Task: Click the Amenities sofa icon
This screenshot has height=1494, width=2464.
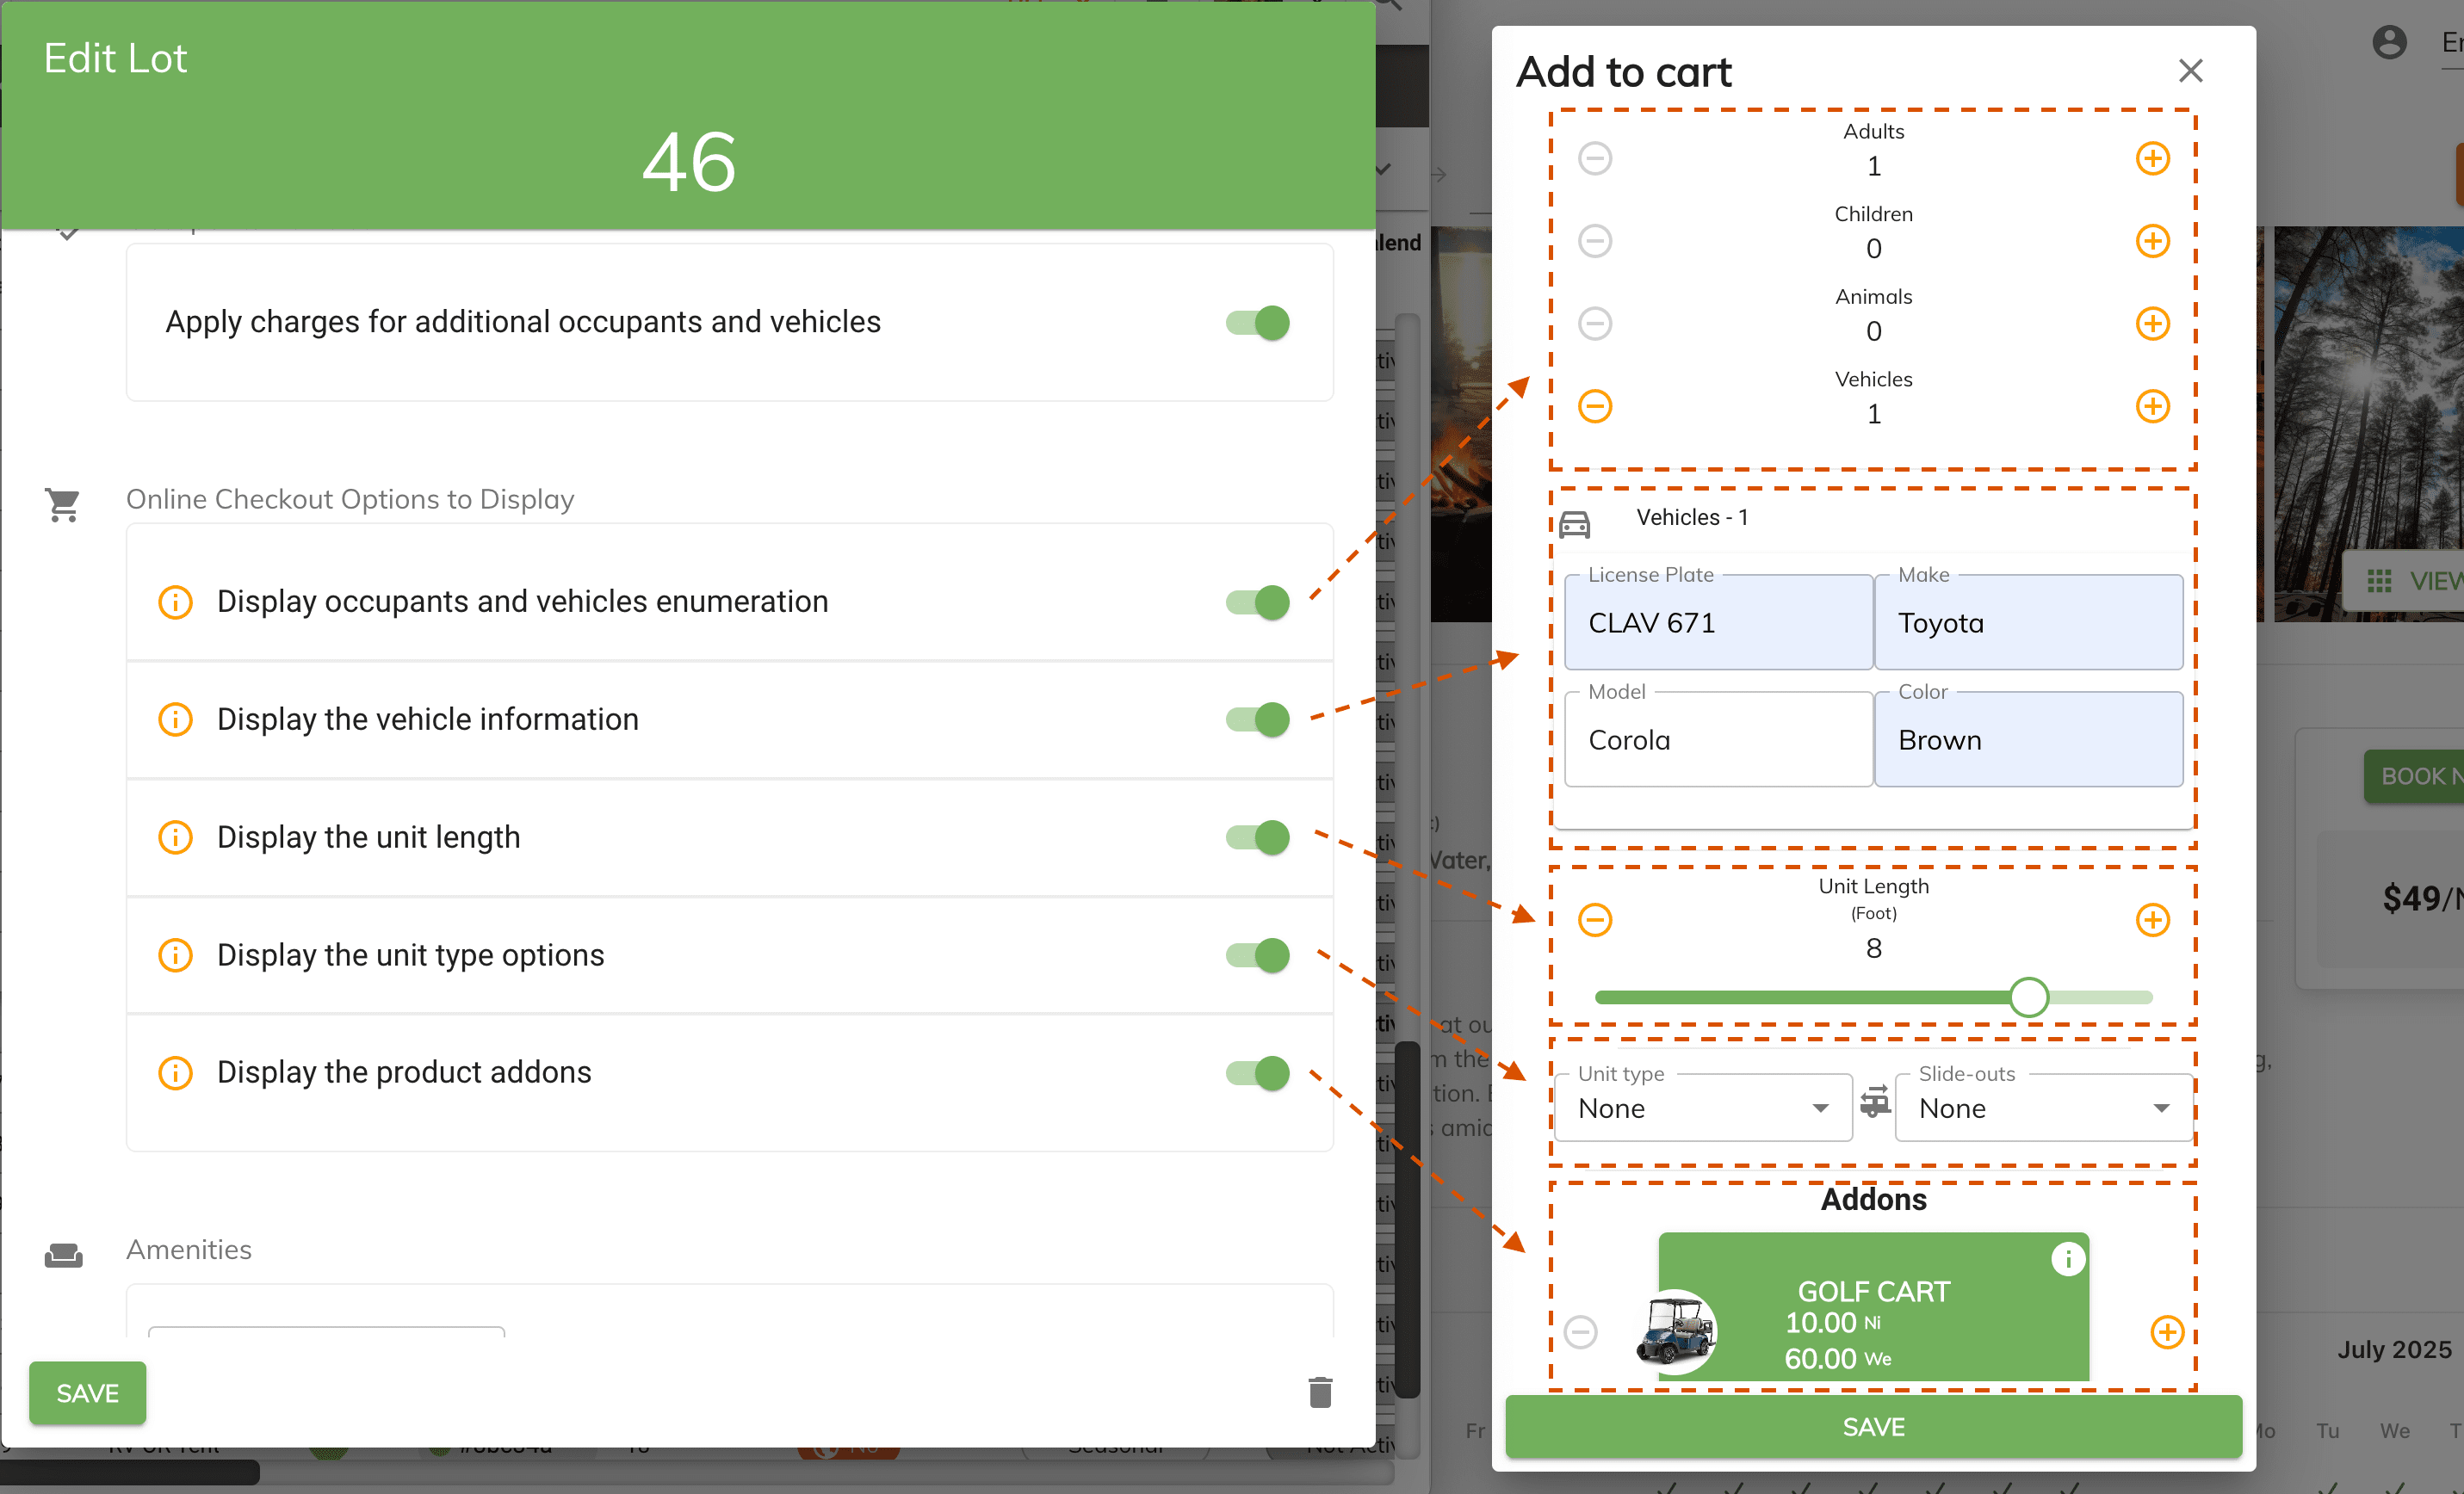Action: tap(63, 1255)
